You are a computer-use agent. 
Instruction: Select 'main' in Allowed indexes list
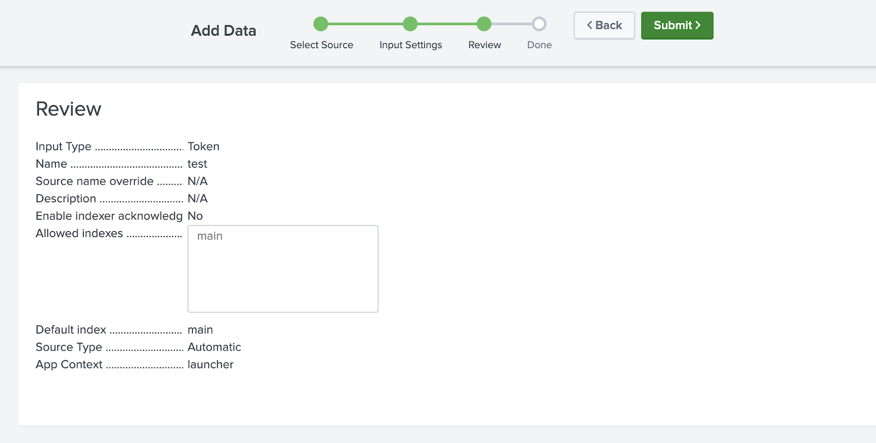(x=210, y=236)
